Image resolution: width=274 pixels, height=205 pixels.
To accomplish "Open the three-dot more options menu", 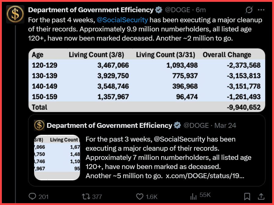I will pyautogui.click(x=261, y=10).
